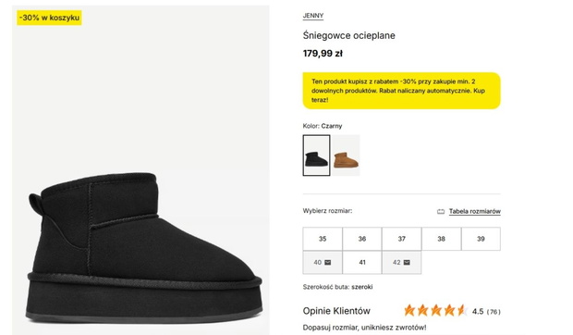Select size 35
573x335 pixels.
(x=323, y=239)
